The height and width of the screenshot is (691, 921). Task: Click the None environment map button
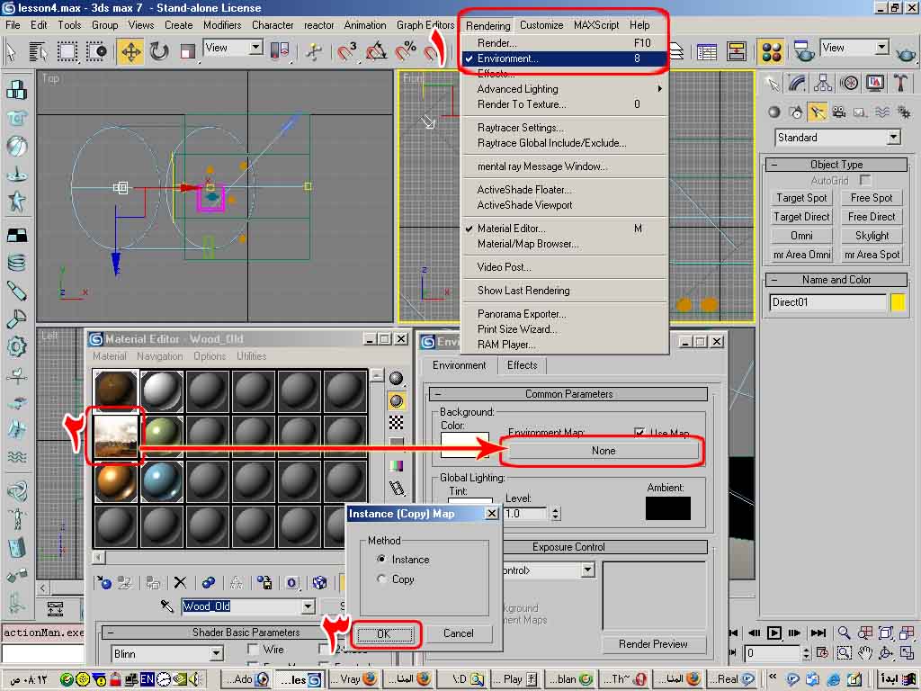pyautogui.click(x=604, y=451)
